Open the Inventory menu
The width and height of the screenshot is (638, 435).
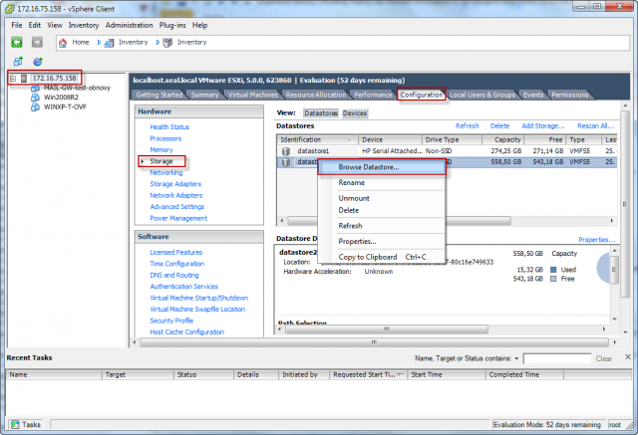tap(84, 25)
